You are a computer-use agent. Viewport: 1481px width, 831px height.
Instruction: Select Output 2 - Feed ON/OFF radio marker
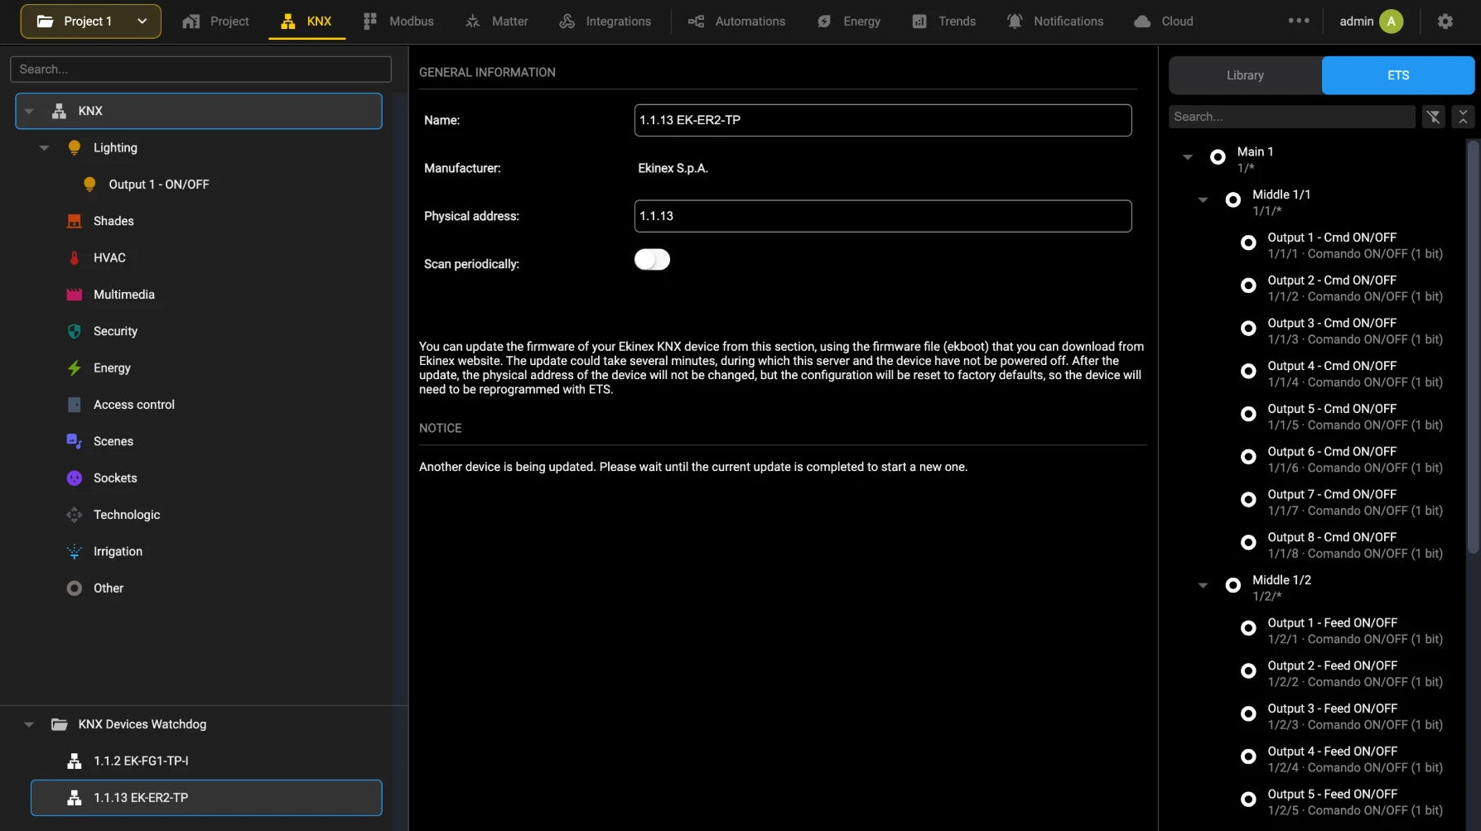pyautogui.click(x=1248, y=670)
